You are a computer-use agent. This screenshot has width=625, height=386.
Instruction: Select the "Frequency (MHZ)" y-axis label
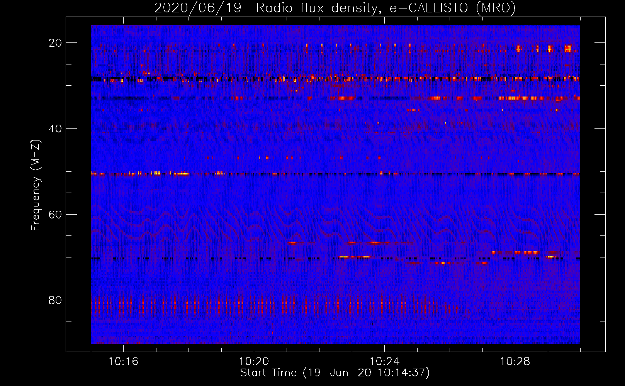click(x=36, y=185)
